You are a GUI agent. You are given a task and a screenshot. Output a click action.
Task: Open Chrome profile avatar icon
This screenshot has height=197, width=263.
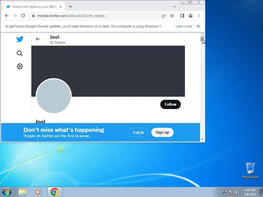(191, 16)
